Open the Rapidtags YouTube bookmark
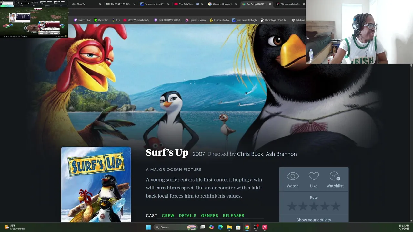The width and height of the screenshot is (413, 232). tap(274, 20)
